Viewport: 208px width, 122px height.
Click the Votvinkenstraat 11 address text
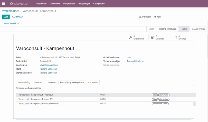coord(60,58)
